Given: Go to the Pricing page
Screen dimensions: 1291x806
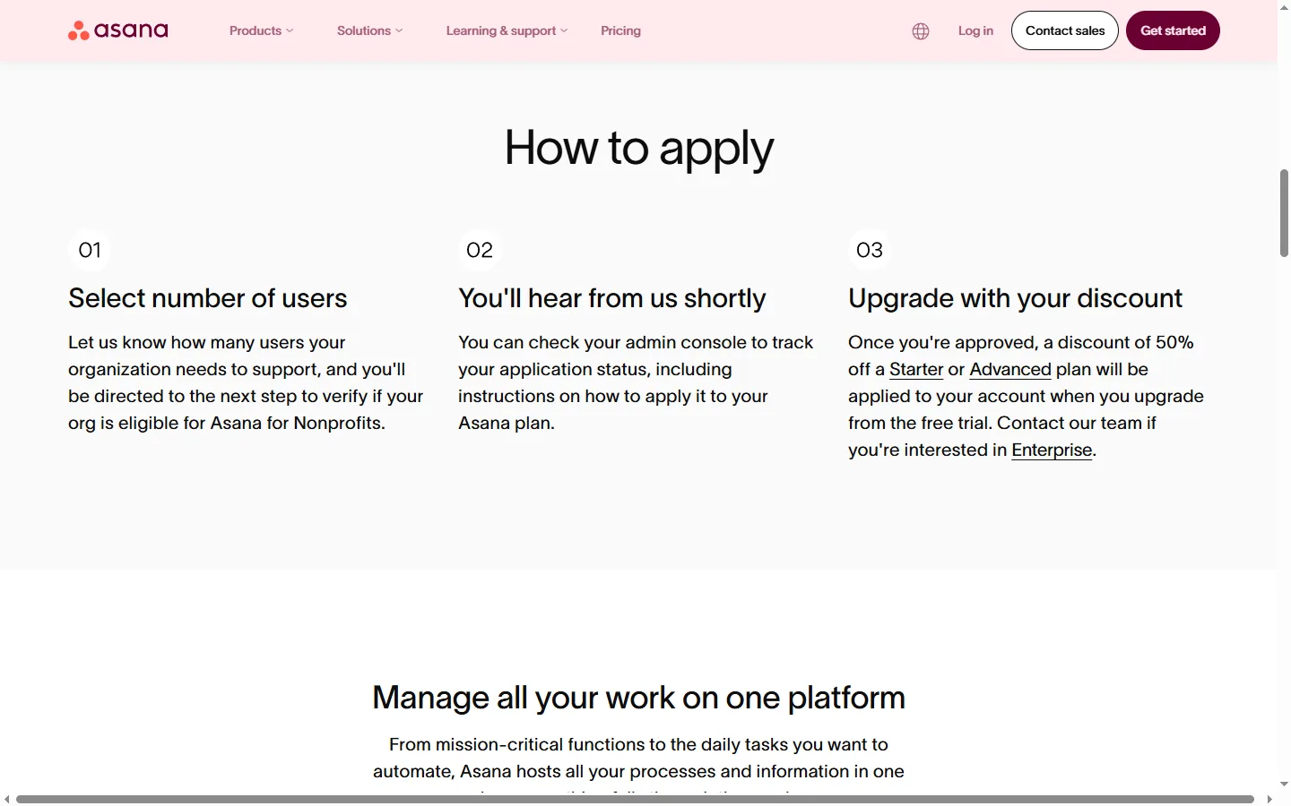Looking at the screenshot, I should 620,30.
